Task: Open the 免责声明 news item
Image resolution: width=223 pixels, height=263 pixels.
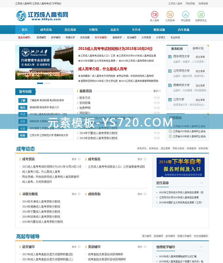Action: (85, 108)
